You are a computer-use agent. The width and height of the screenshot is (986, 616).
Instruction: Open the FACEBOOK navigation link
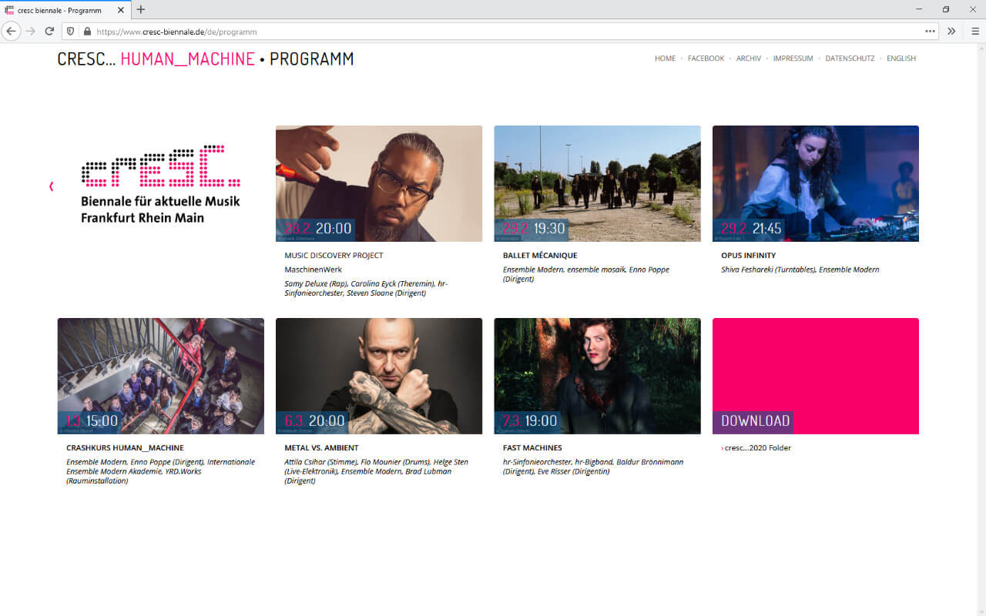tap(706, 59)
